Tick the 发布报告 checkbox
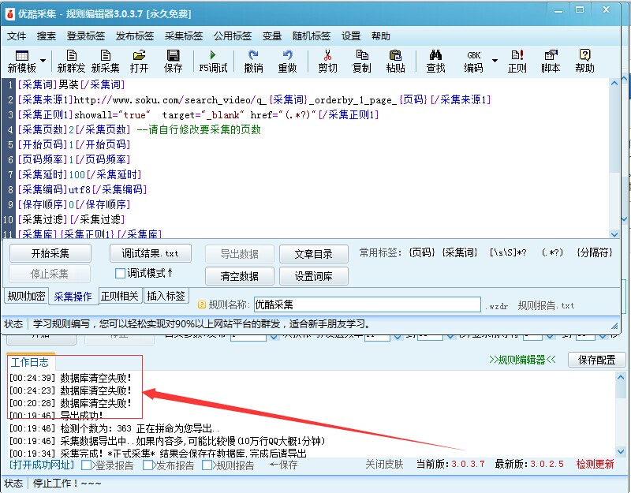The image size is (631, 493). (x=148, y=465)
